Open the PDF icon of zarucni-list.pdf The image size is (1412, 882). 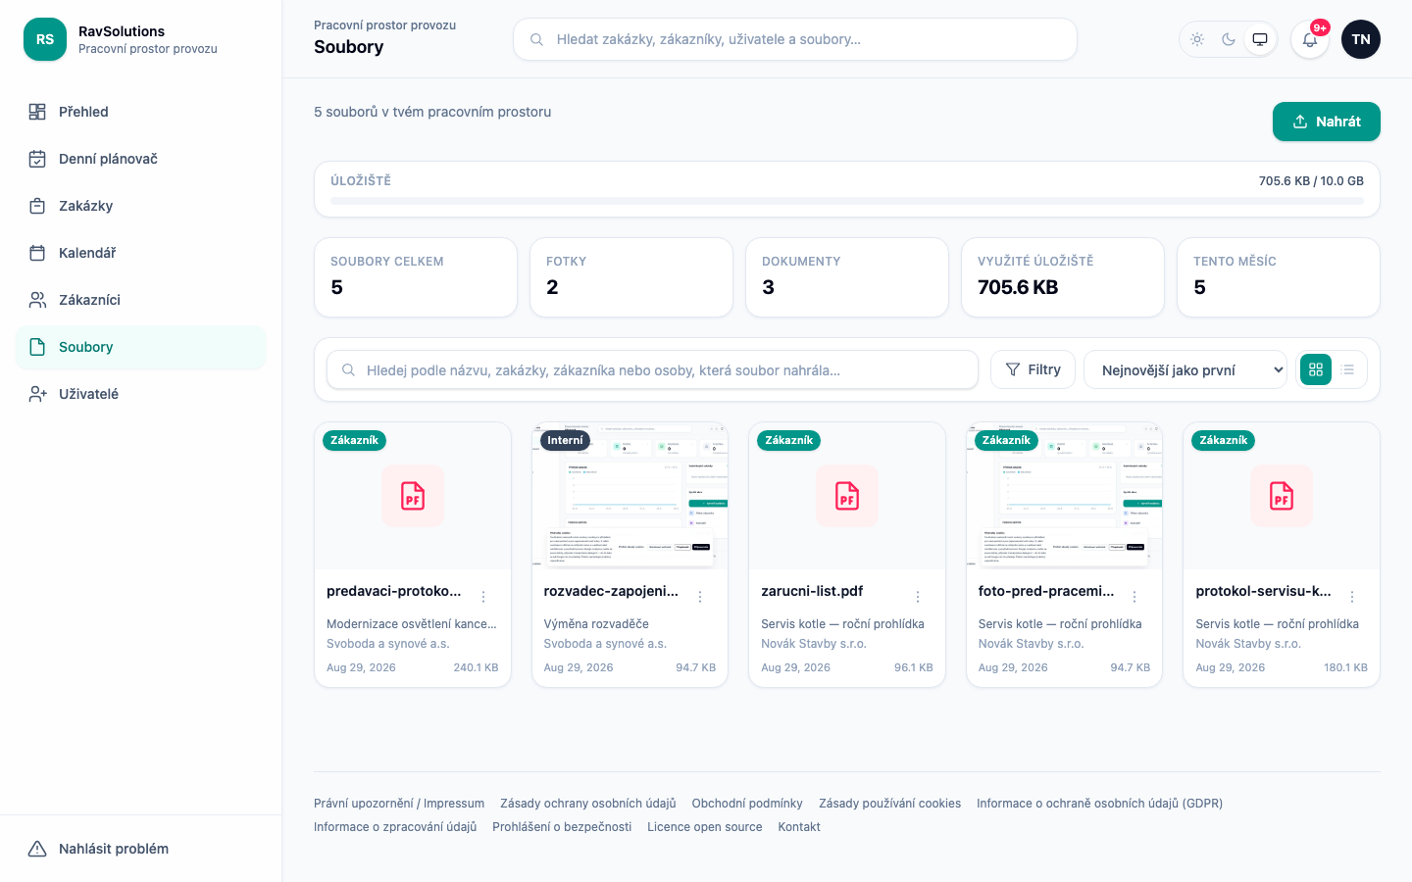(x=847, y=496)
